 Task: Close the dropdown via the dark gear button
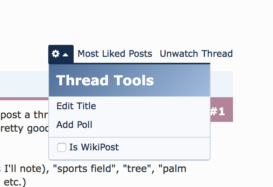pos(61,54)
